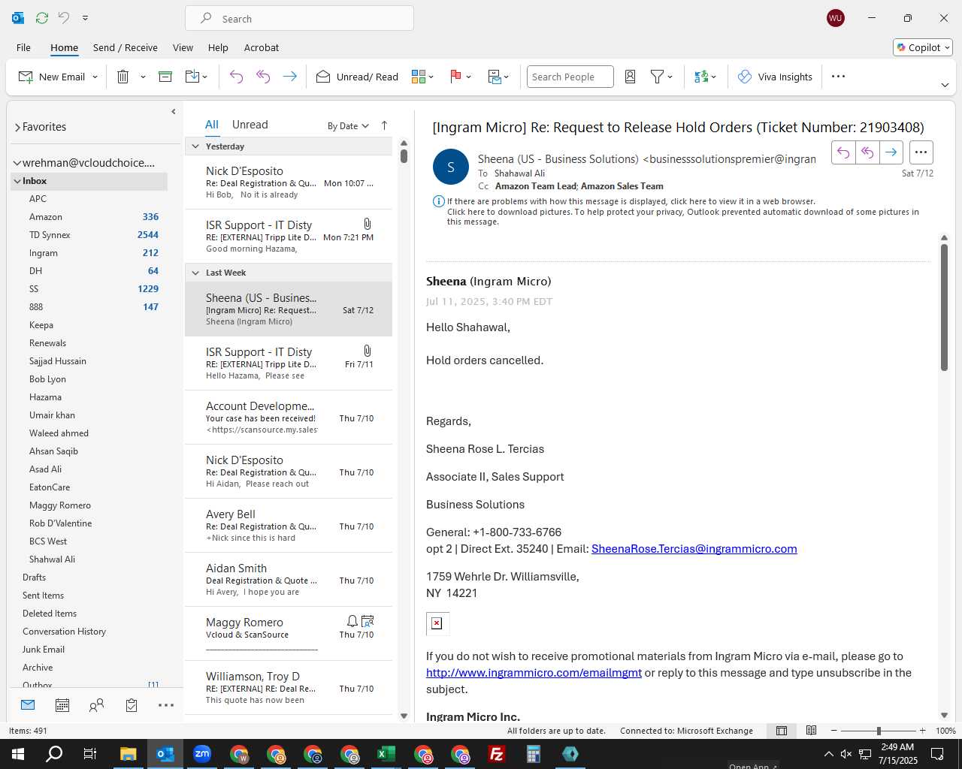Toggle sort order arrow in message list
Image resolution: width=962 pixels, height=769 pixels.
[x=384, y=125]
